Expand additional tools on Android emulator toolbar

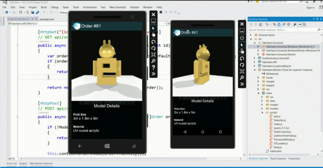242,84
